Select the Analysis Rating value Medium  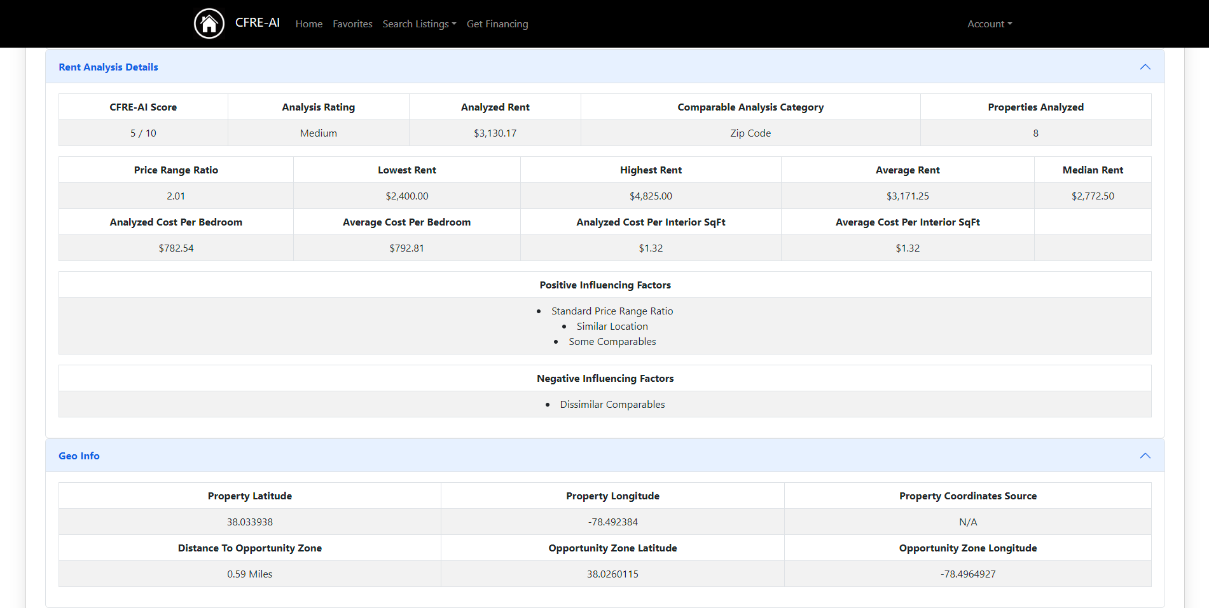318,133
